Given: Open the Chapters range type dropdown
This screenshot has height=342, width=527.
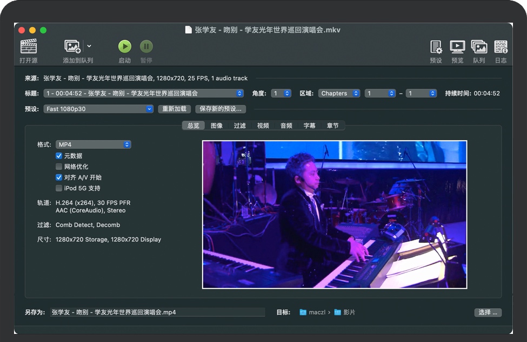Looking at the screenshot, I should (339, 93).
